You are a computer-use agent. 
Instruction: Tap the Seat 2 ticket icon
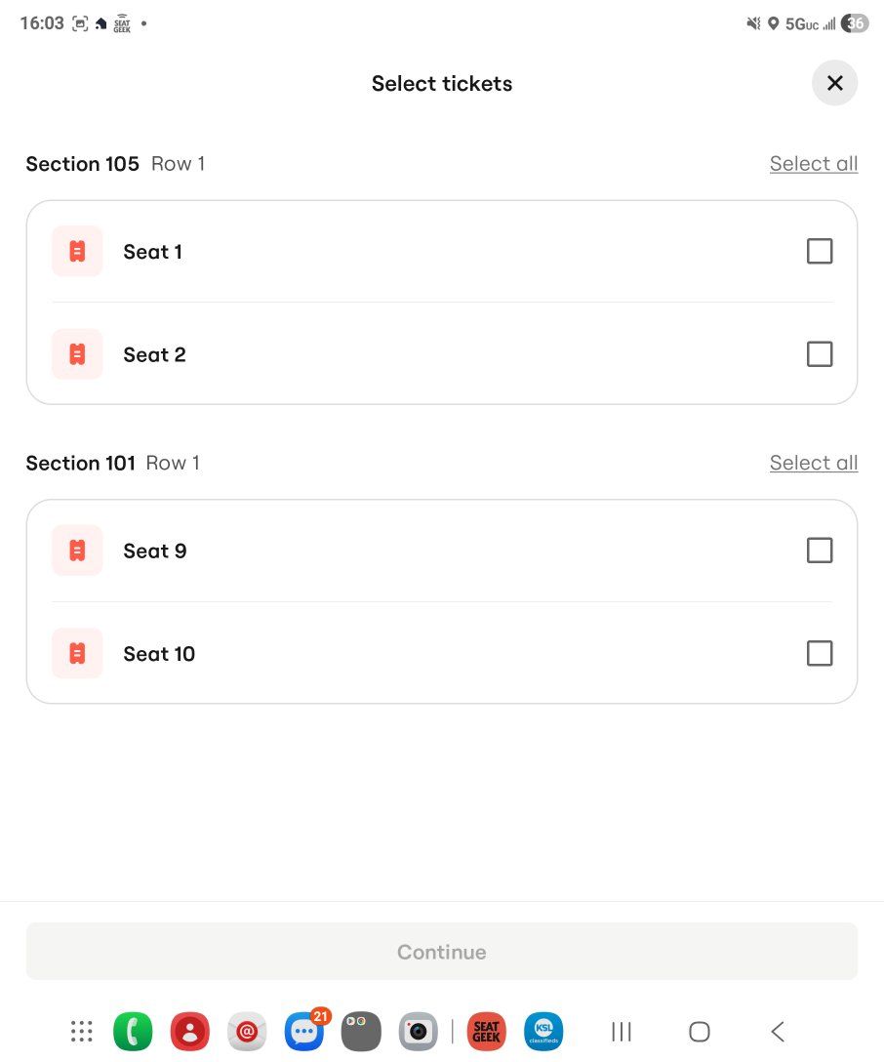(x=77, y=354)
